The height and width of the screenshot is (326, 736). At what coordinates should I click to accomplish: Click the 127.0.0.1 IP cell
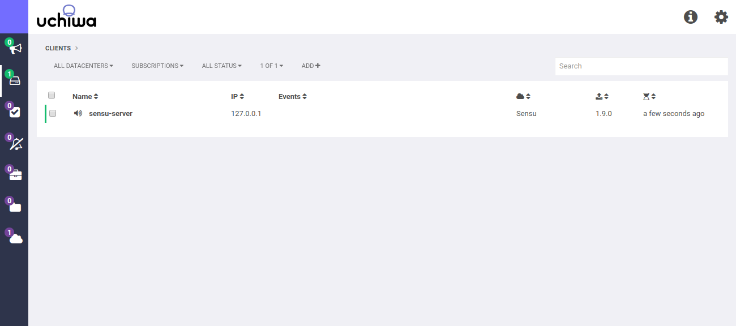pyautogui.click(x=246, y=113)
